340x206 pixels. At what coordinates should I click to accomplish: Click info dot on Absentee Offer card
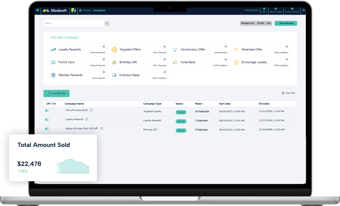(x=287, y=46)
